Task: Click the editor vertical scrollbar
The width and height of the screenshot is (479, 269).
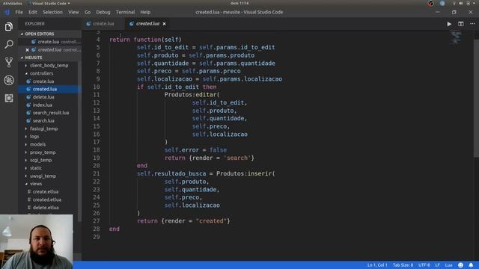Action: pos(476,98)
